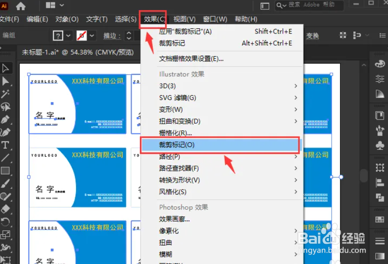388x264 pixels.
Task: Select the Scale tool
Action: point(6,235)
